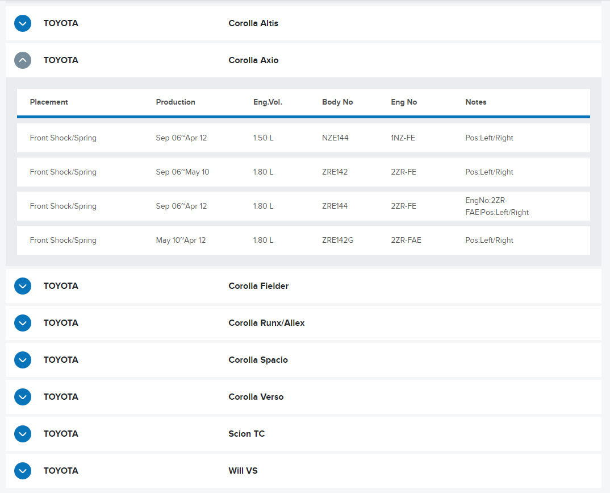The width and height of the screenshot is (610, 493).
Task: Expand the Corolla Verso row chevron
Action: pyautogui.click(x=23, y=397)
